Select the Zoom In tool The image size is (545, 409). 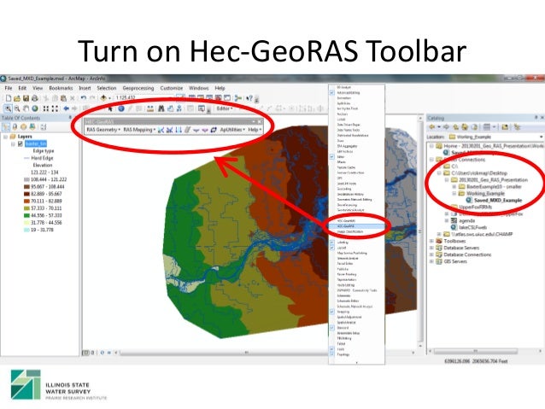click(8, 108)
